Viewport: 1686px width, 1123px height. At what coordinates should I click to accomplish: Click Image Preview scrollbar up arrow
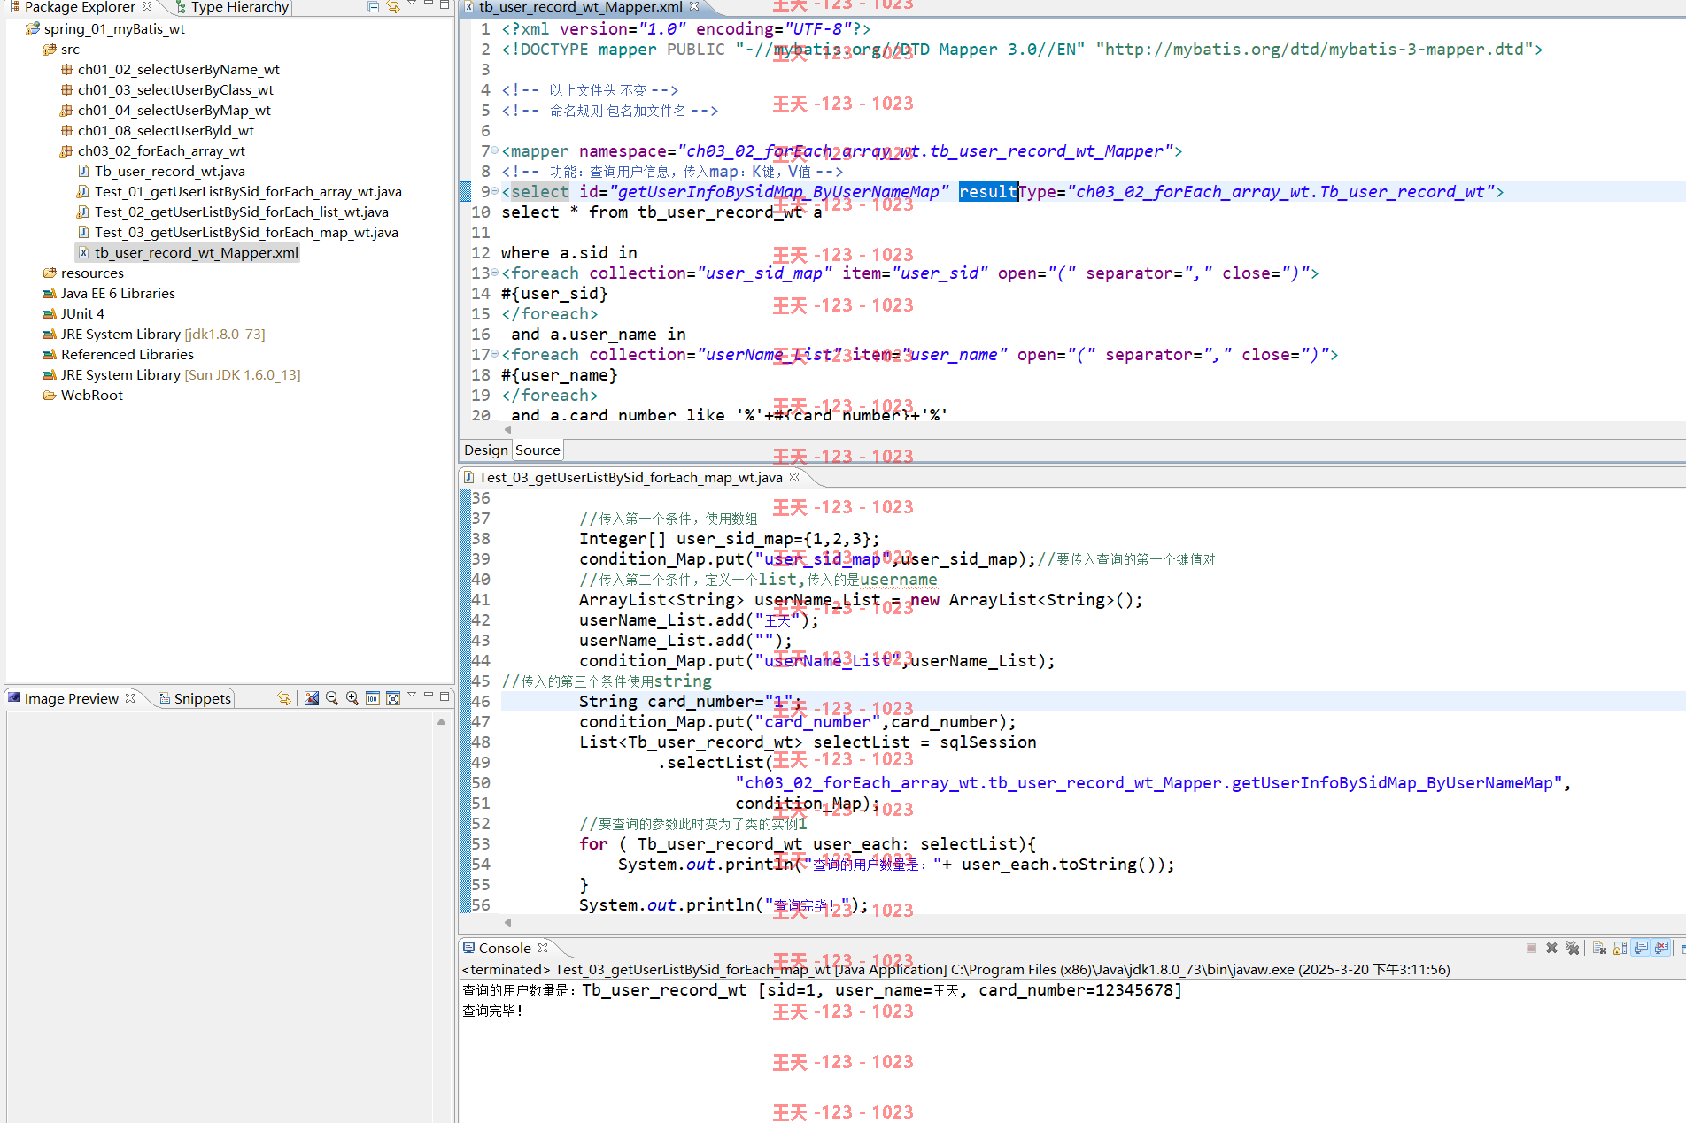(x=441, y=722)
